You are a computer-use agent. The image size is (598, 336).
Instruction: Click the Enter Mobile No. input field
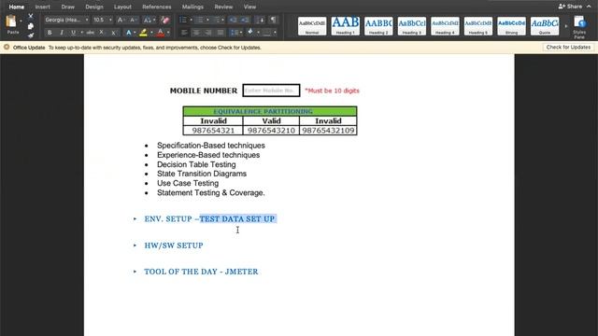[x=271, y=91]
